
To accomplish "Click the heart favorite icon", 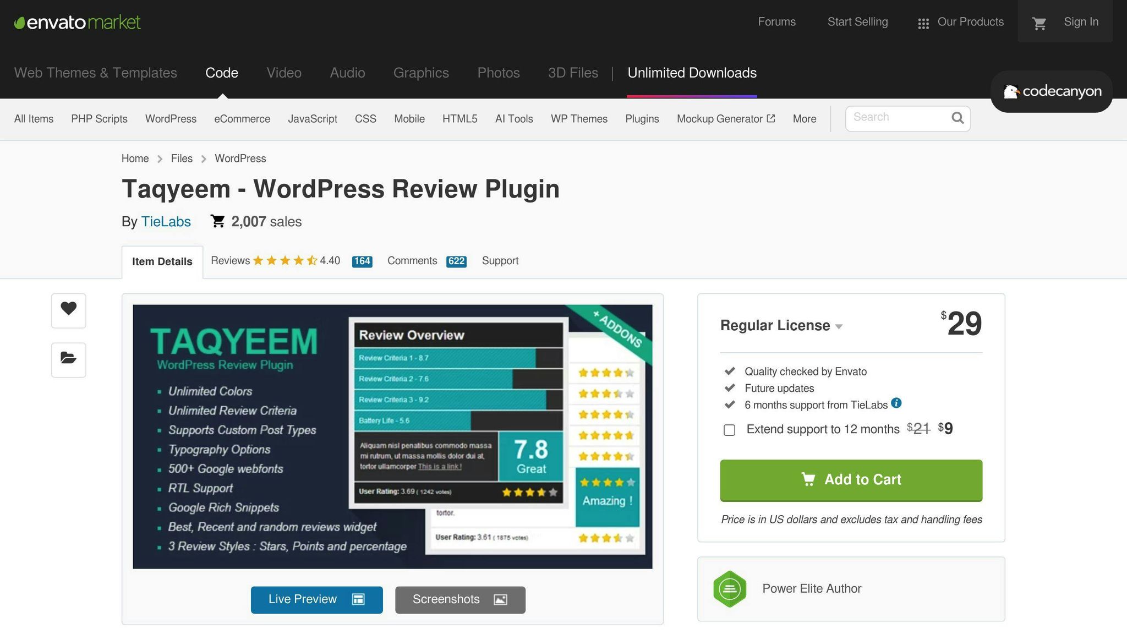I will (68, 309).
